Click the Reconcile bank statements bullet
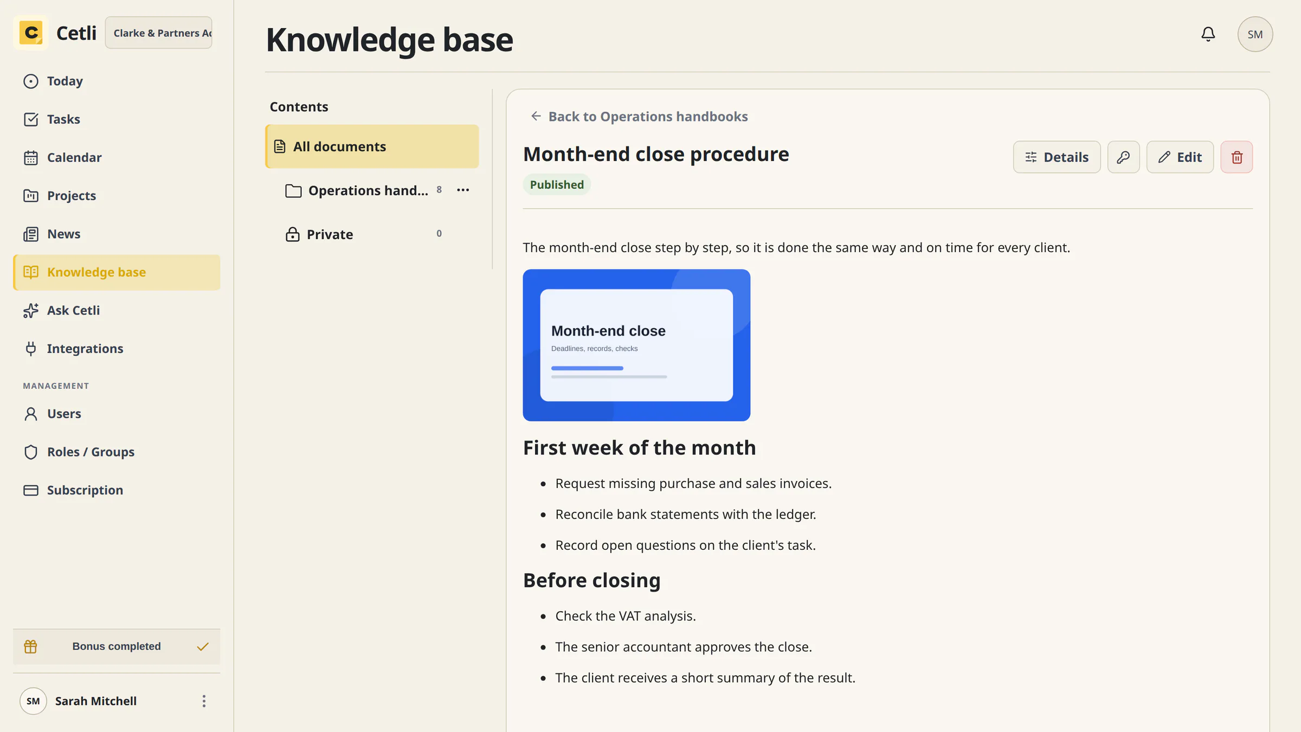Viewport: 1301px width, 732px height. tap(685, 514)
